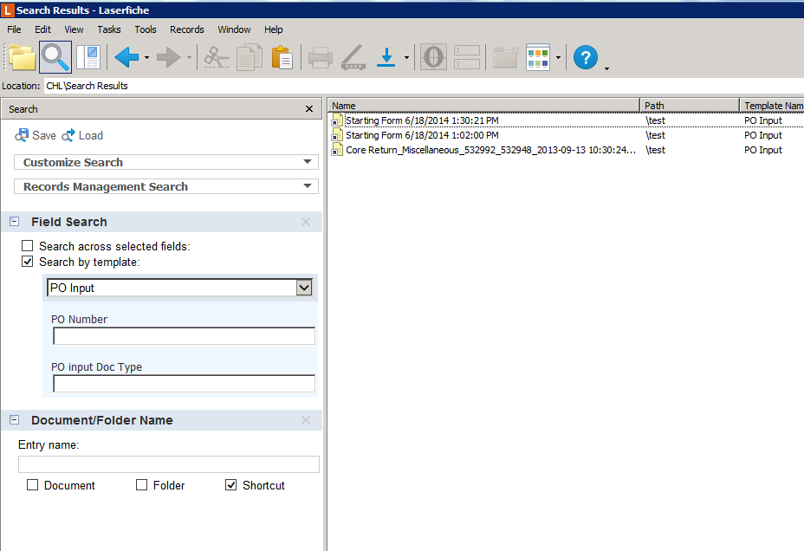The image size is (804, 551).
Task: Click the Paste clipboard icon
Action: [282, 57]
